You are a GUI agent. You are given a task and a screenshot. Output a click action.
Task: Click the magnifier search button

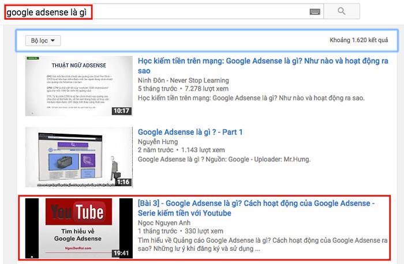tap(342, 11)
